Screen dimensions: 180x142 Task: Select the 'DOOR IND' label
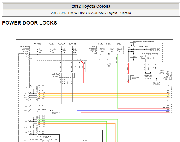pyautogui.click(x=133, y=43)
